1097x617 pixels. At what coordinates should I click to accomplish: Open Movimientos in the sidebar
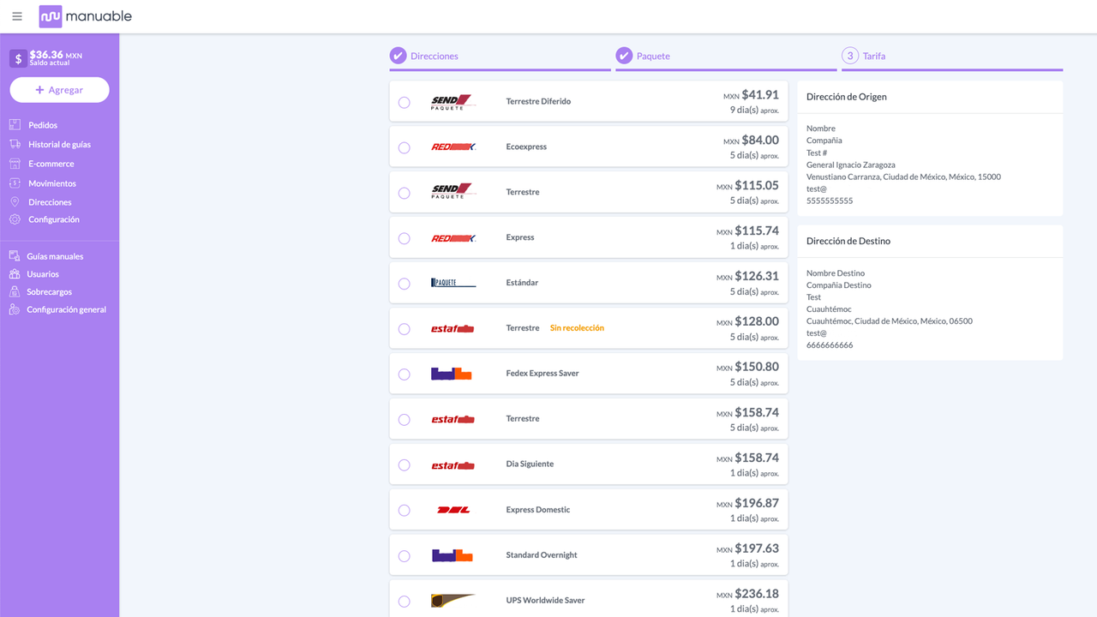(x=52, y=183)
